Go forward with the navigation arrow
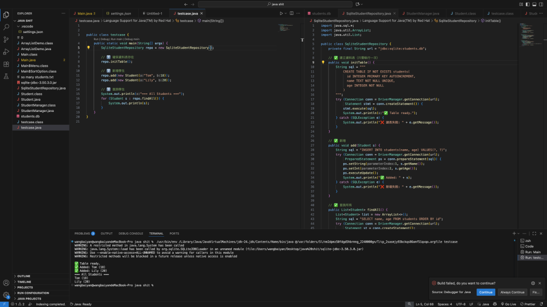 coord(192,4)
